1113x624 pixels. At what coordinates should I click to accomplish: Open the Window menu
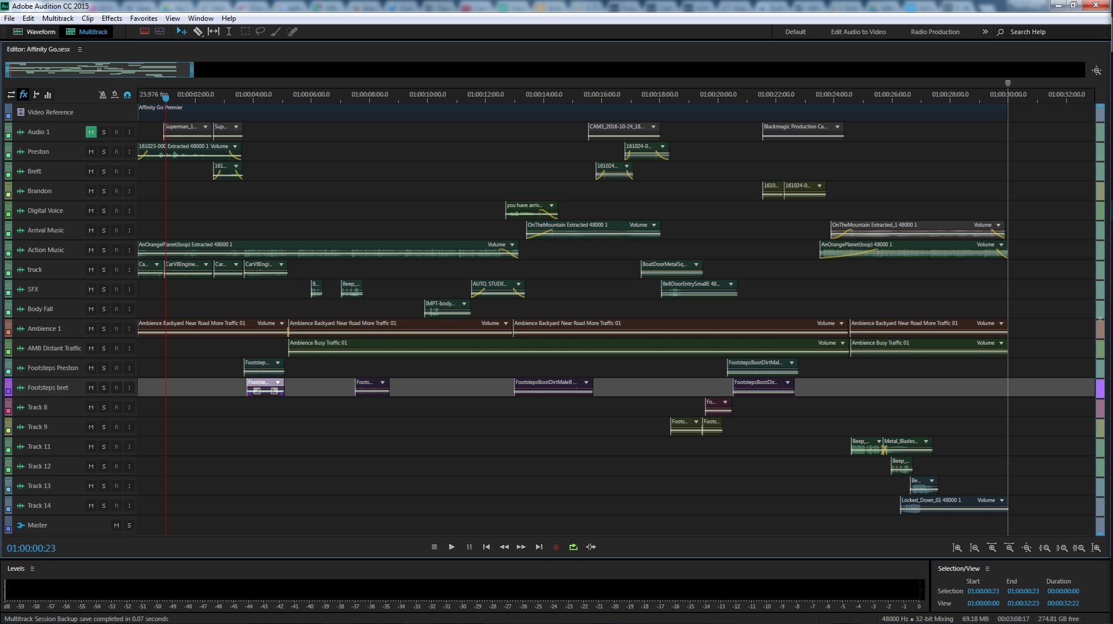click(x=201, y=19)
